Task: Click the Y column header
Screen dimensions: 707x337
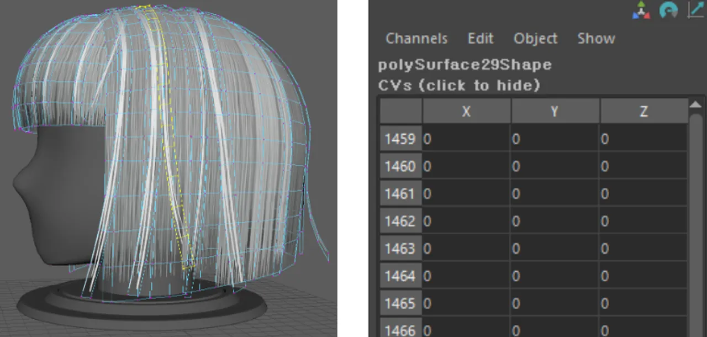Action: [x=555, y=111]
